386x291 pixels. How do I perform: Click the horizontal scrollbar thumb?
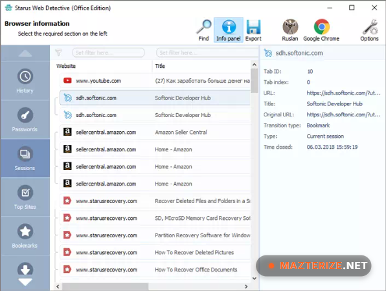pos(106,286)
